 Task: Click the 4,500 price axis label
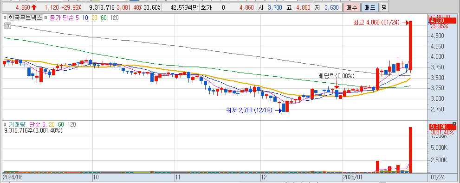[437, 36]
